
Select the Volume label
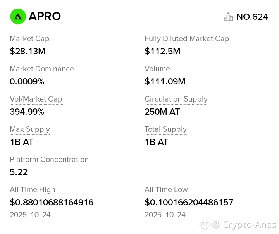tap(157, 69)
